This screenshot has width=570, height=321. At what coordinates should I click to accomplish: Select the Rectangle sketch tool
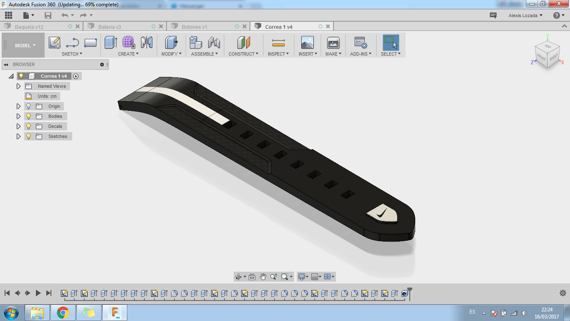coord(91,43)
